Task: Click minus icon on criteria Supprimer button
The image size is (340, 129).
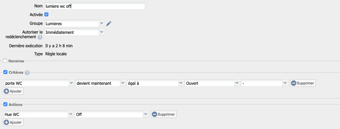Action: (x=293, y=83)
